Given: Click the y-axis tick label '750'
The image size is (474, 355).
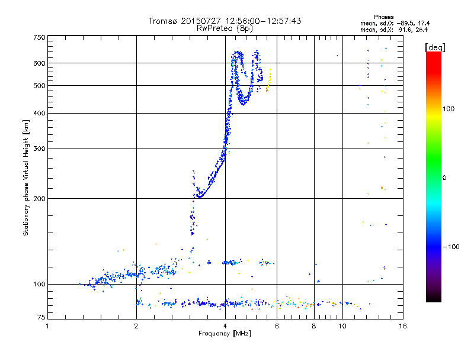Looking at the screenshot, I should coord(40,37).
